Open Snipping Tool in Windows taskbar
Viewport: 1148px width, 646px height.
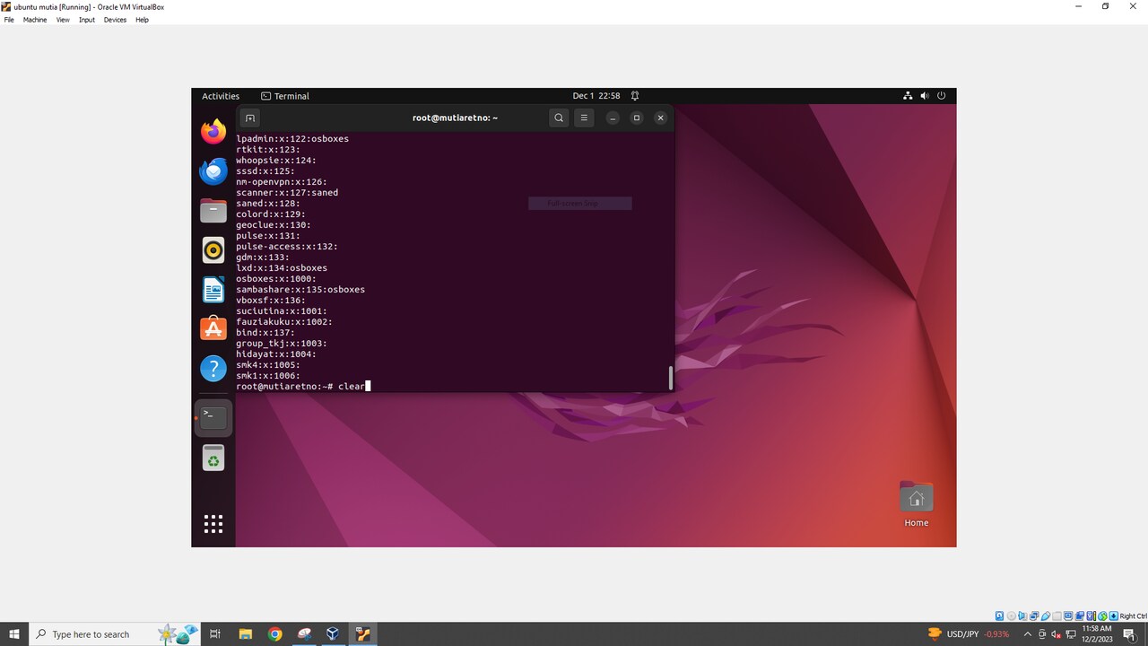304,634
